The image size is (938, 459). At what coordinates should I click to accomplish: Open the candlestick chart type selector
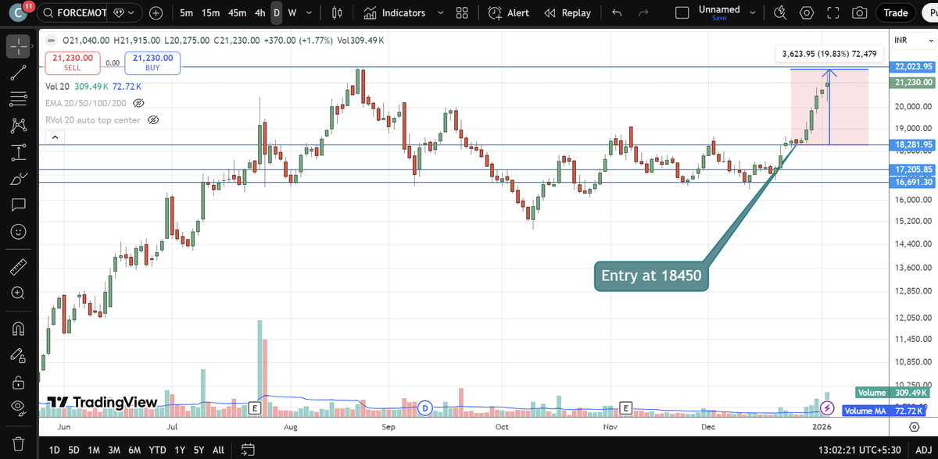[x=338, y=13]
